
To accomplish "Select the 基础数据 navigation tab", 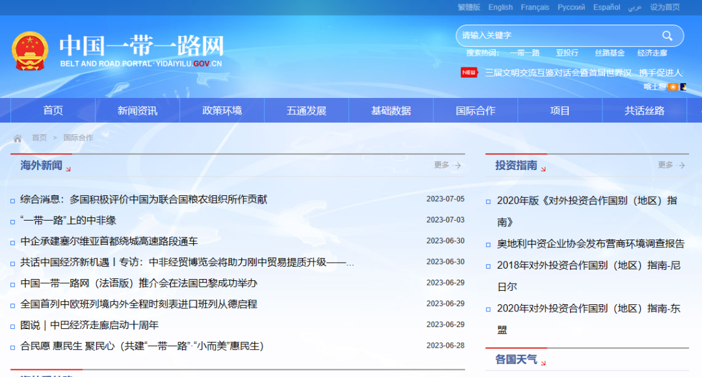I will (x=391, y=111).
